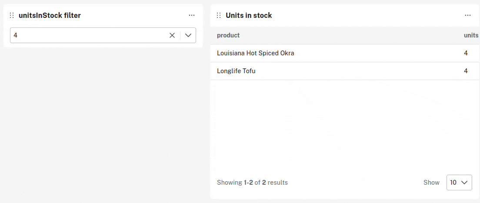Click the chevron arrow beside page size 10
Viewport: 480px width, 203px height.
pyautogui.click(x=464, y=183)
